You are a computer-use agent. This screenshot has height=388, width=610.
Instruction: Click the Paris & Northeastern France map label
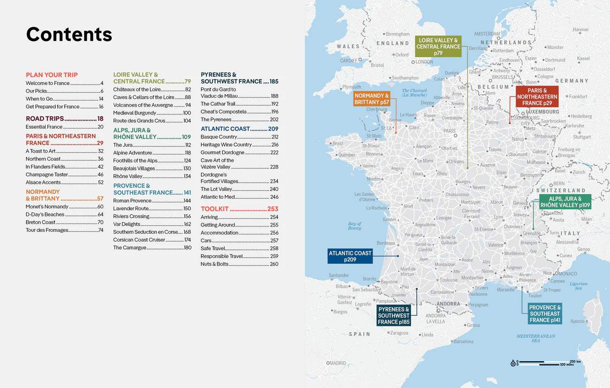(x=537, y=97)
